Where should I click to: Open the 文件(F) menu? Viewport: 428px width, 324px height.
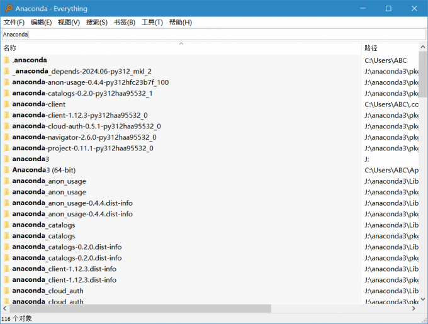pyautogui.click(x=14, y=23)
